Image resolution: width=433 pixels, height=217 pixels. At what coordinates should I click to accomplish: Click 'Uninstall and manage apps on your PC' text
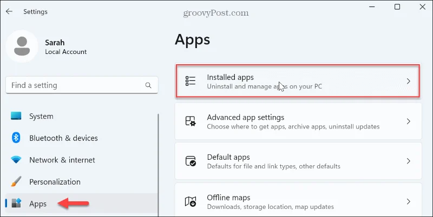coord(264,86)
